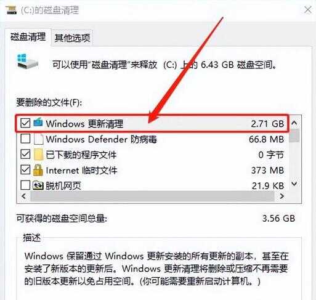Click the file list scroll down arrow

[x=294, y=184]
